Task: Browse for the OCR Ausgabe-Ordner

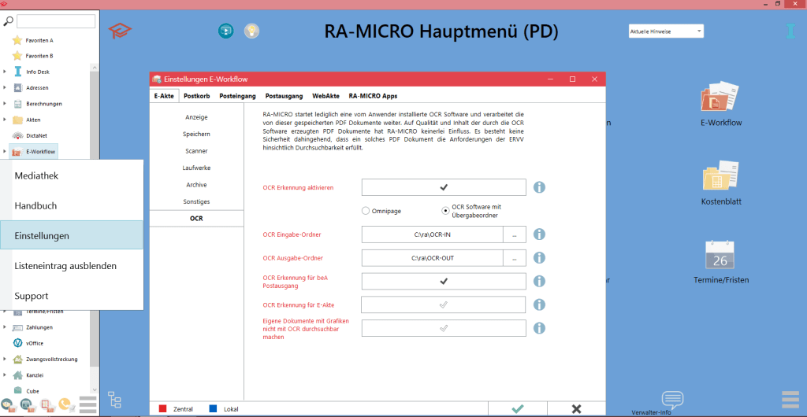Action: point(515,258)
